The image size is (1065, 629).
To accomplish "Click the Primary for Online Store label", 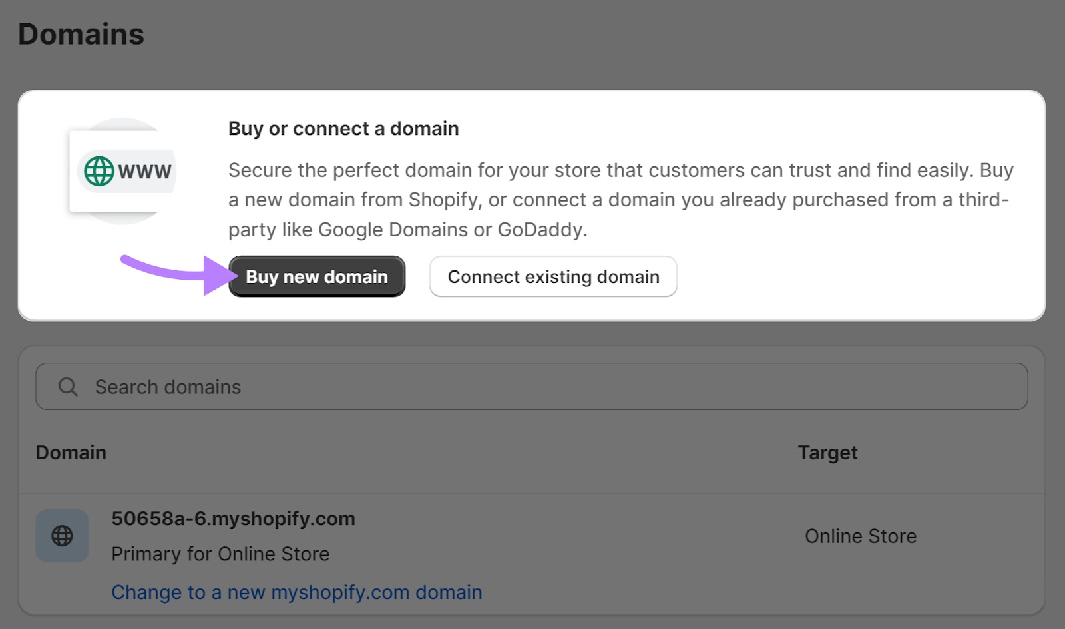I will pyautogui.click(x=220, y=554).
